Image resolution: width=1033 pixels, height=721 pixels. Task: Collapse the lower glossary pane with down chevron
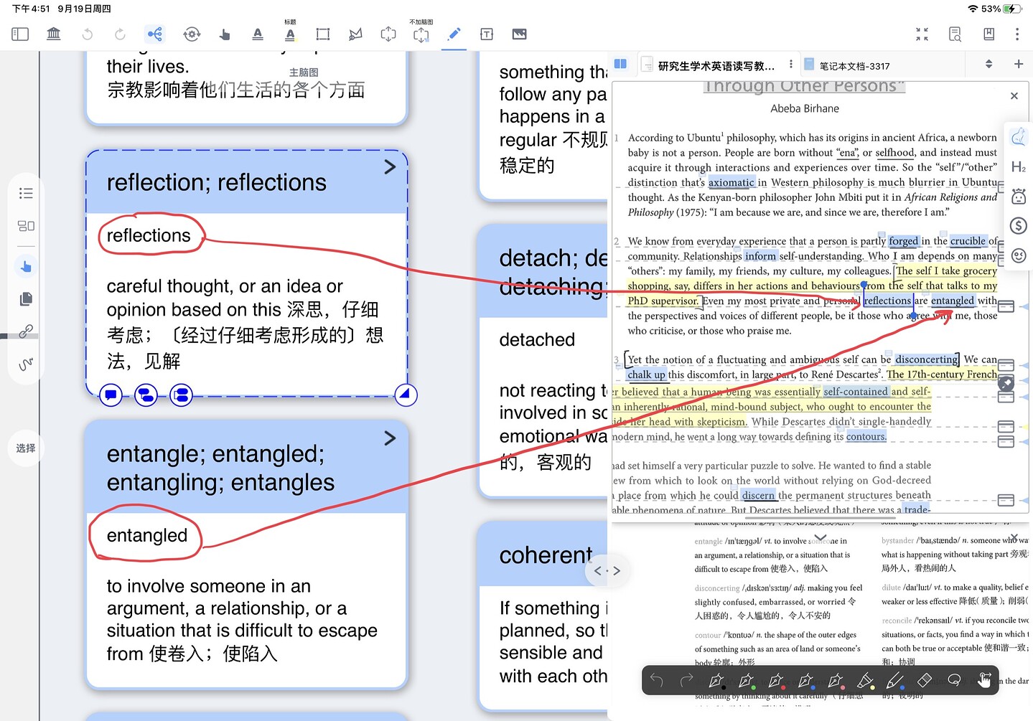tap(821, 537)
